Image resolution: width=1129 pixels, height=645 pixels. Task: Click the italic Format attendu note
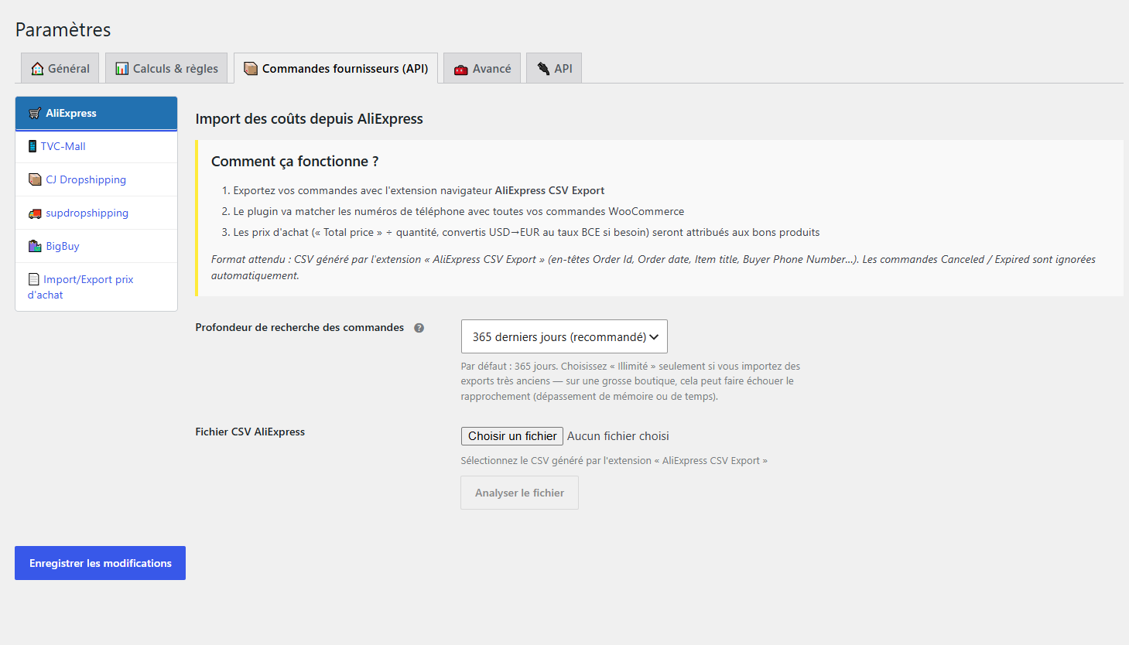tap(654, 268)
